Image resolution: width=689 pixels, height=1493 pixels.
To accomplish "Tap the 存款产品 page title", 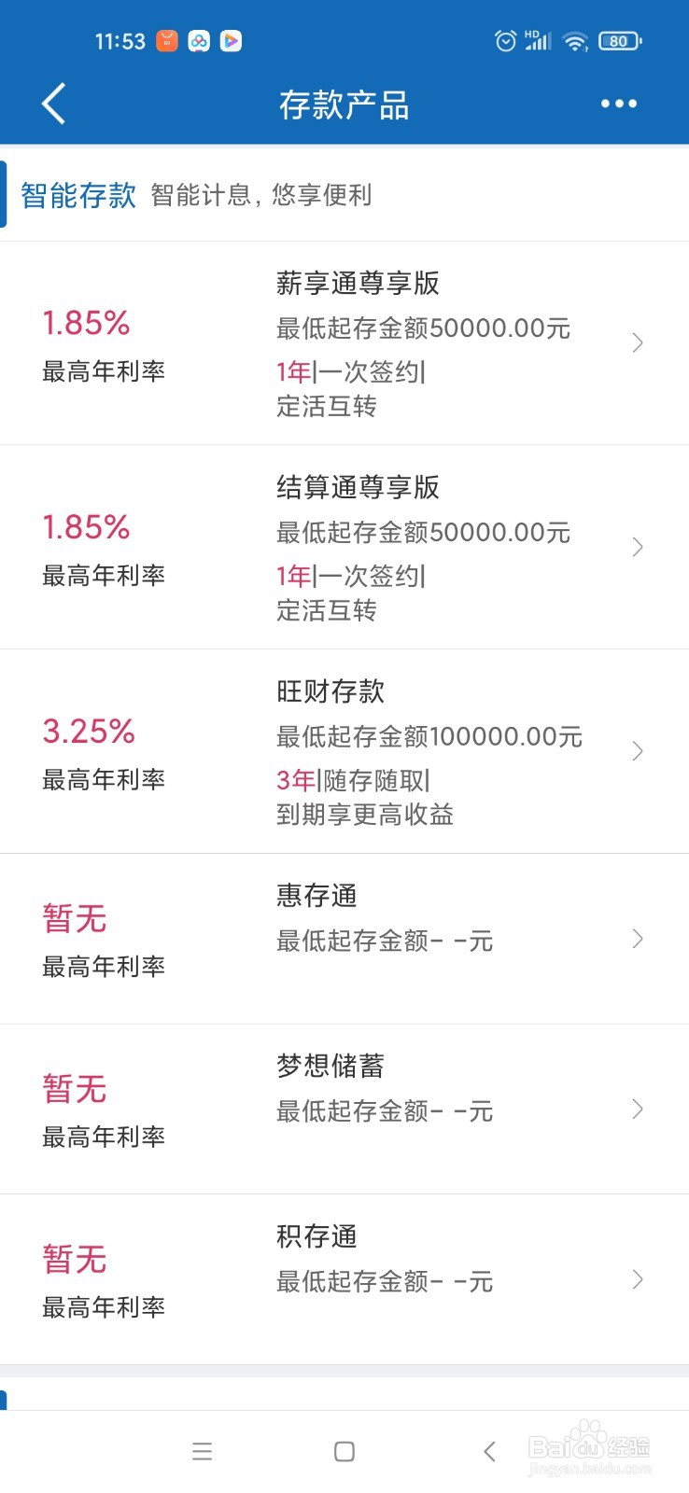I will coord(344,105).
